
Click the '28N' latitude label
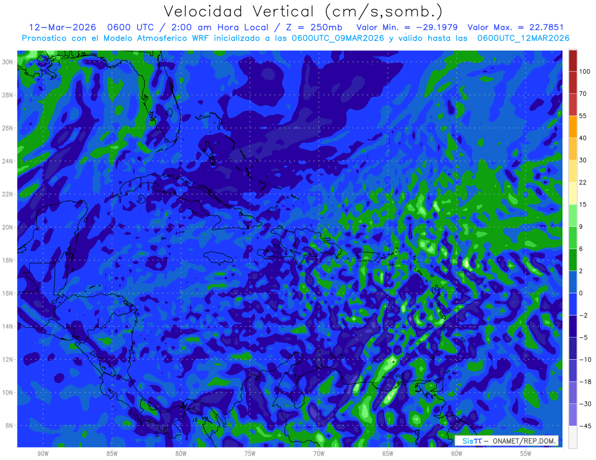[x=8, y=95]
